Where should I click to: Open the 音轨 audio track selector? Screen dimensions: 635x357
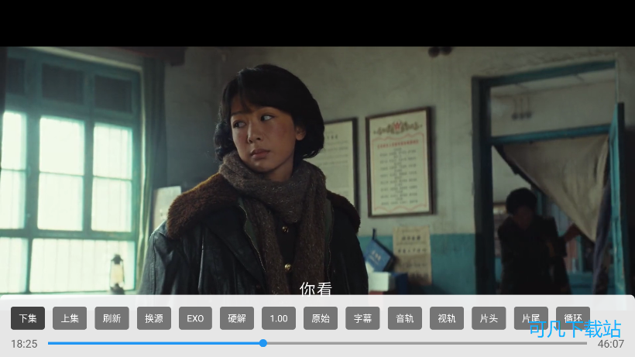(404, 318)
